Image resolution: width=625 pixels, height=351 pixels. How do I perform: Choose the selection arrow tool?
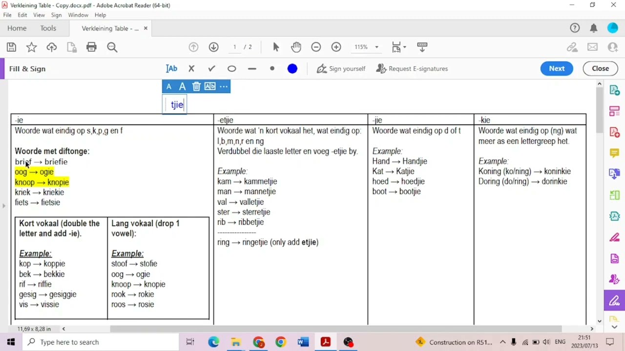pos(276,47)
